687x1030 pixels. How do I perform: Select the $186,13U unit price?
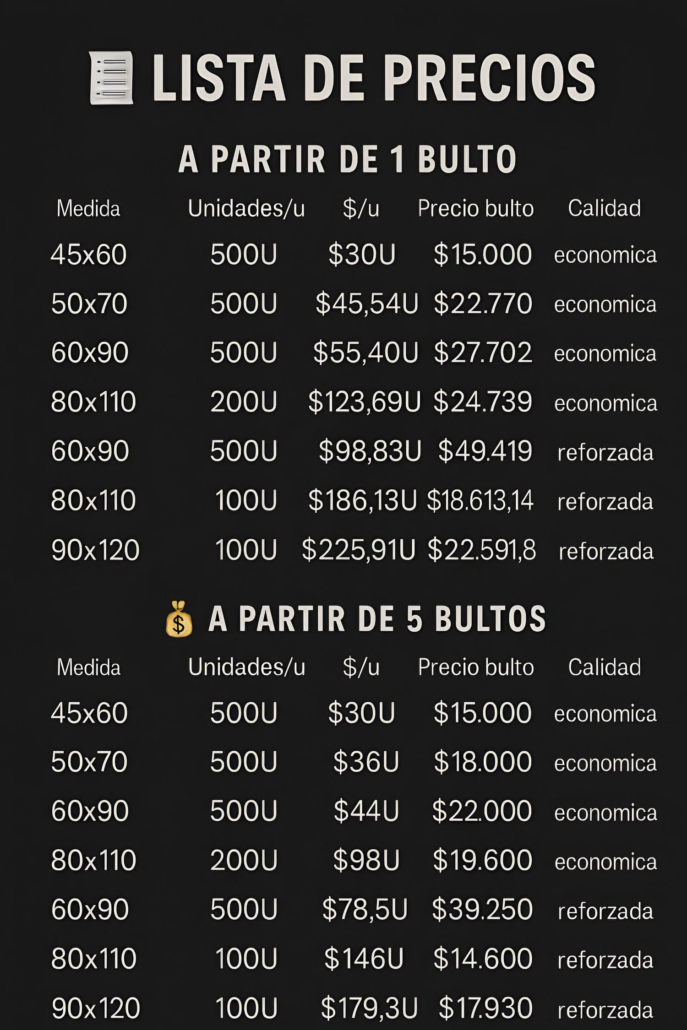point(362,500)
